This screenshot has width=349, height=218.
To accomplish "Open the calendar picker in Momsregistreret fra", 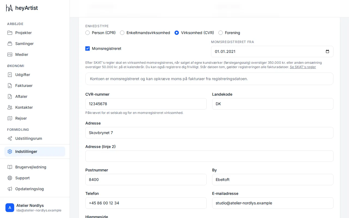I will point(327,52).
